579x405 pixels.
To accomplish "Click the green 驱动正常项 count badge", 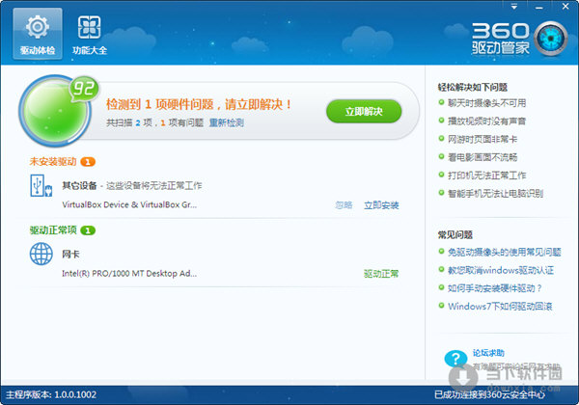I will click(88, 230).
